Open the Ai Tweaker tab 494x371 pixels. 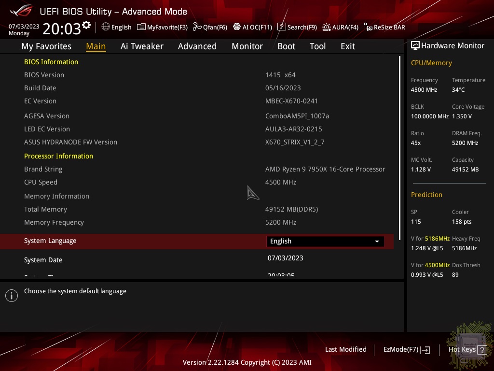(142, 46)
